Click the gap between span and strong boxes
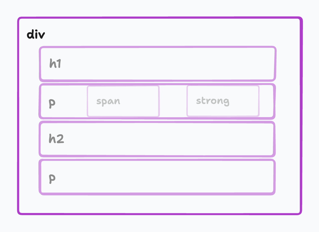 coord(173,101)
